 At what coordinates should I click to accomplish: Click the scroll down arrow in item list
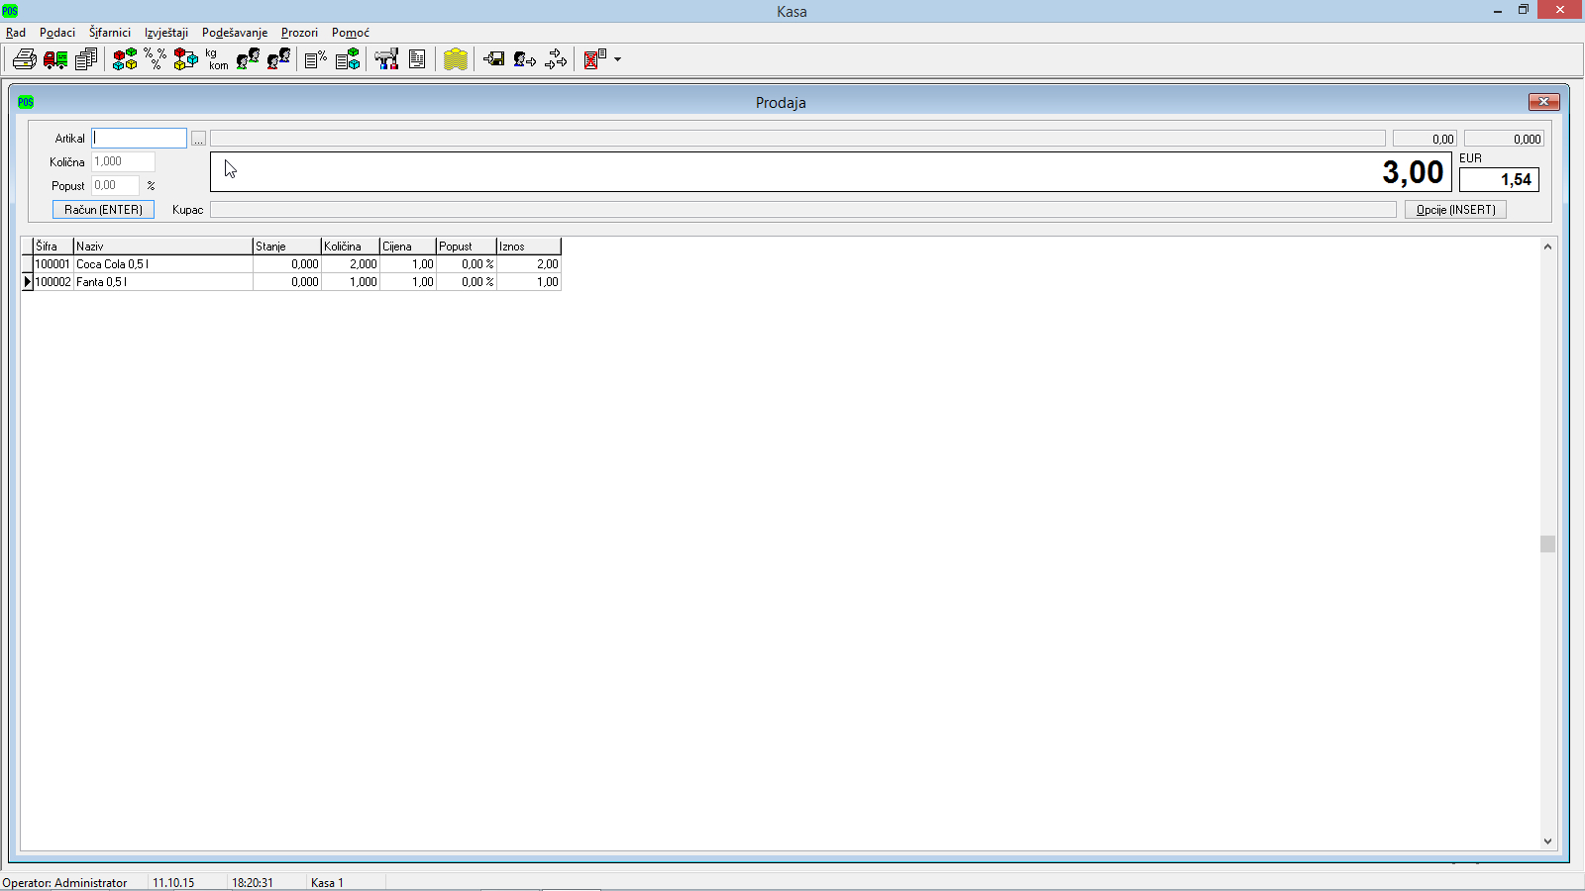click(x=1547, y=841)
